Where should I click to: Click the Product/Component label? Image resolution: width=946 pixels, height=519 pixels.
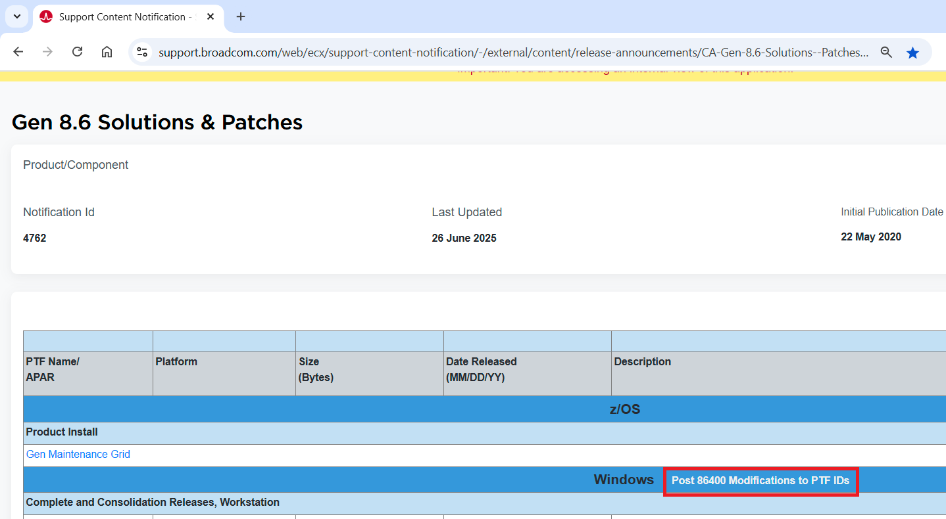pos(76,165)
